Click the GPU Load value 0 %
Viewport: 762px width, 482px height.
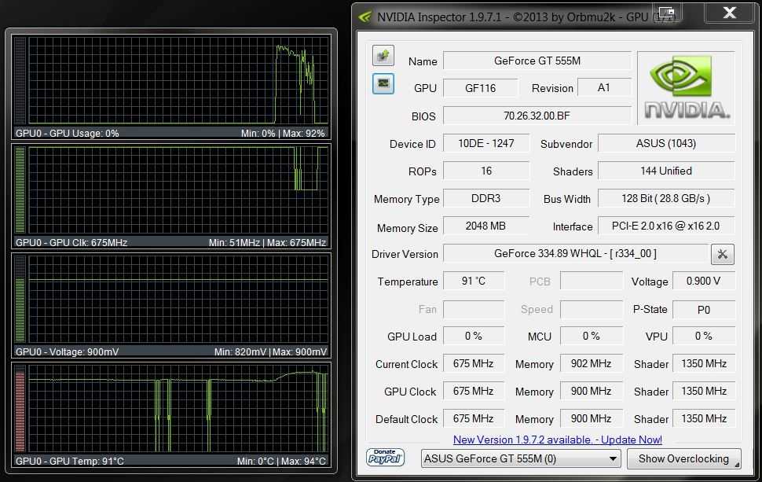coord(474,336)
